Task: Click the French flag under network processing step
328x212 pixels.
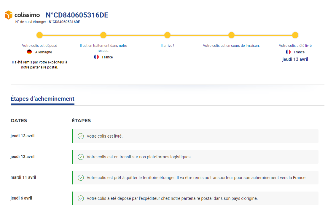Action: click(x=96, y=57)
